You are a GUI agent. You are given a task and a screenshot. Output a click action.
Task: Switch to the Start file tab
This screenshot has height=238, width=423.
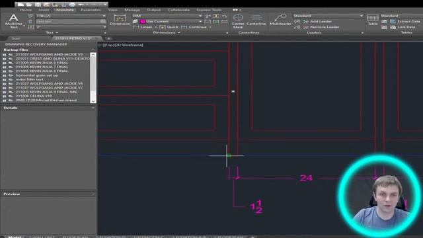coord(16,38)
